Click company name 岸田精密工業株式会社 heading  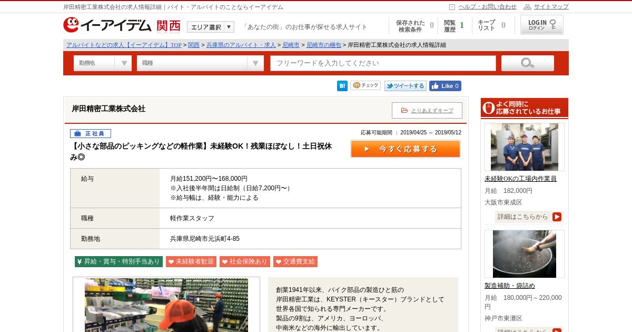click(x=108, y=109)
